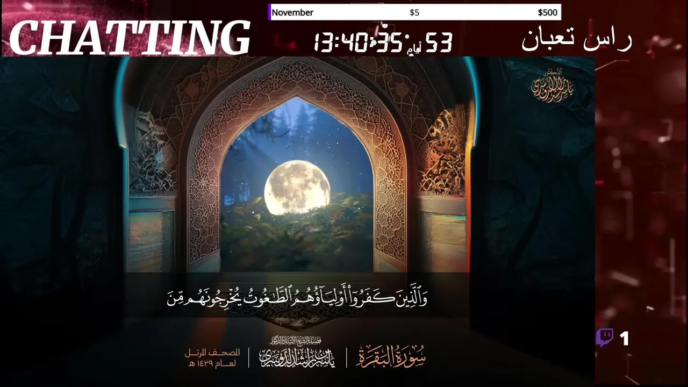Click the 53 days counter
688x387 pixels.
439,42
